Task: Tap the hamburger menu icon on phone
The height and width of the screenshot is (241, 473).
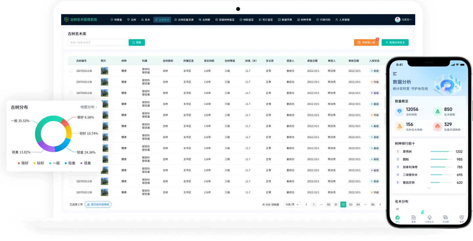Action: tap(395, 74)
